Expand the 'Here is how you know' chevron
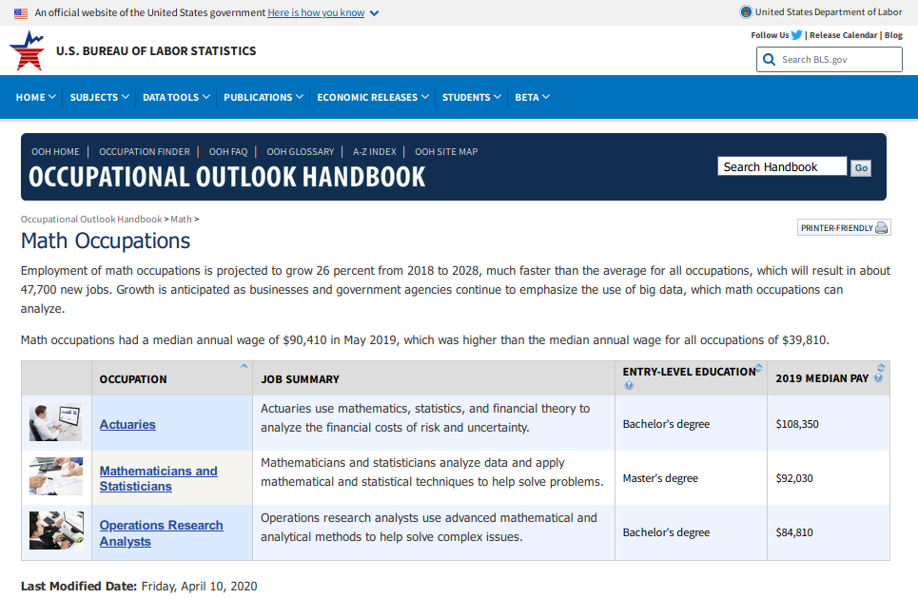The image size is (918, 598). coord(374,13)
